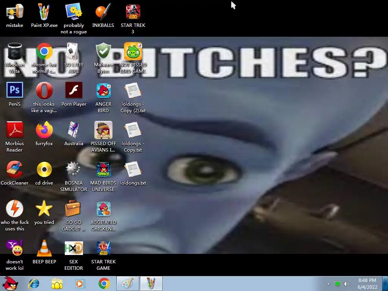This screenshot has height=291, width=388.
Task: Show hidden system tray icons
Action: pyautogui.click(x=328, y=284)
